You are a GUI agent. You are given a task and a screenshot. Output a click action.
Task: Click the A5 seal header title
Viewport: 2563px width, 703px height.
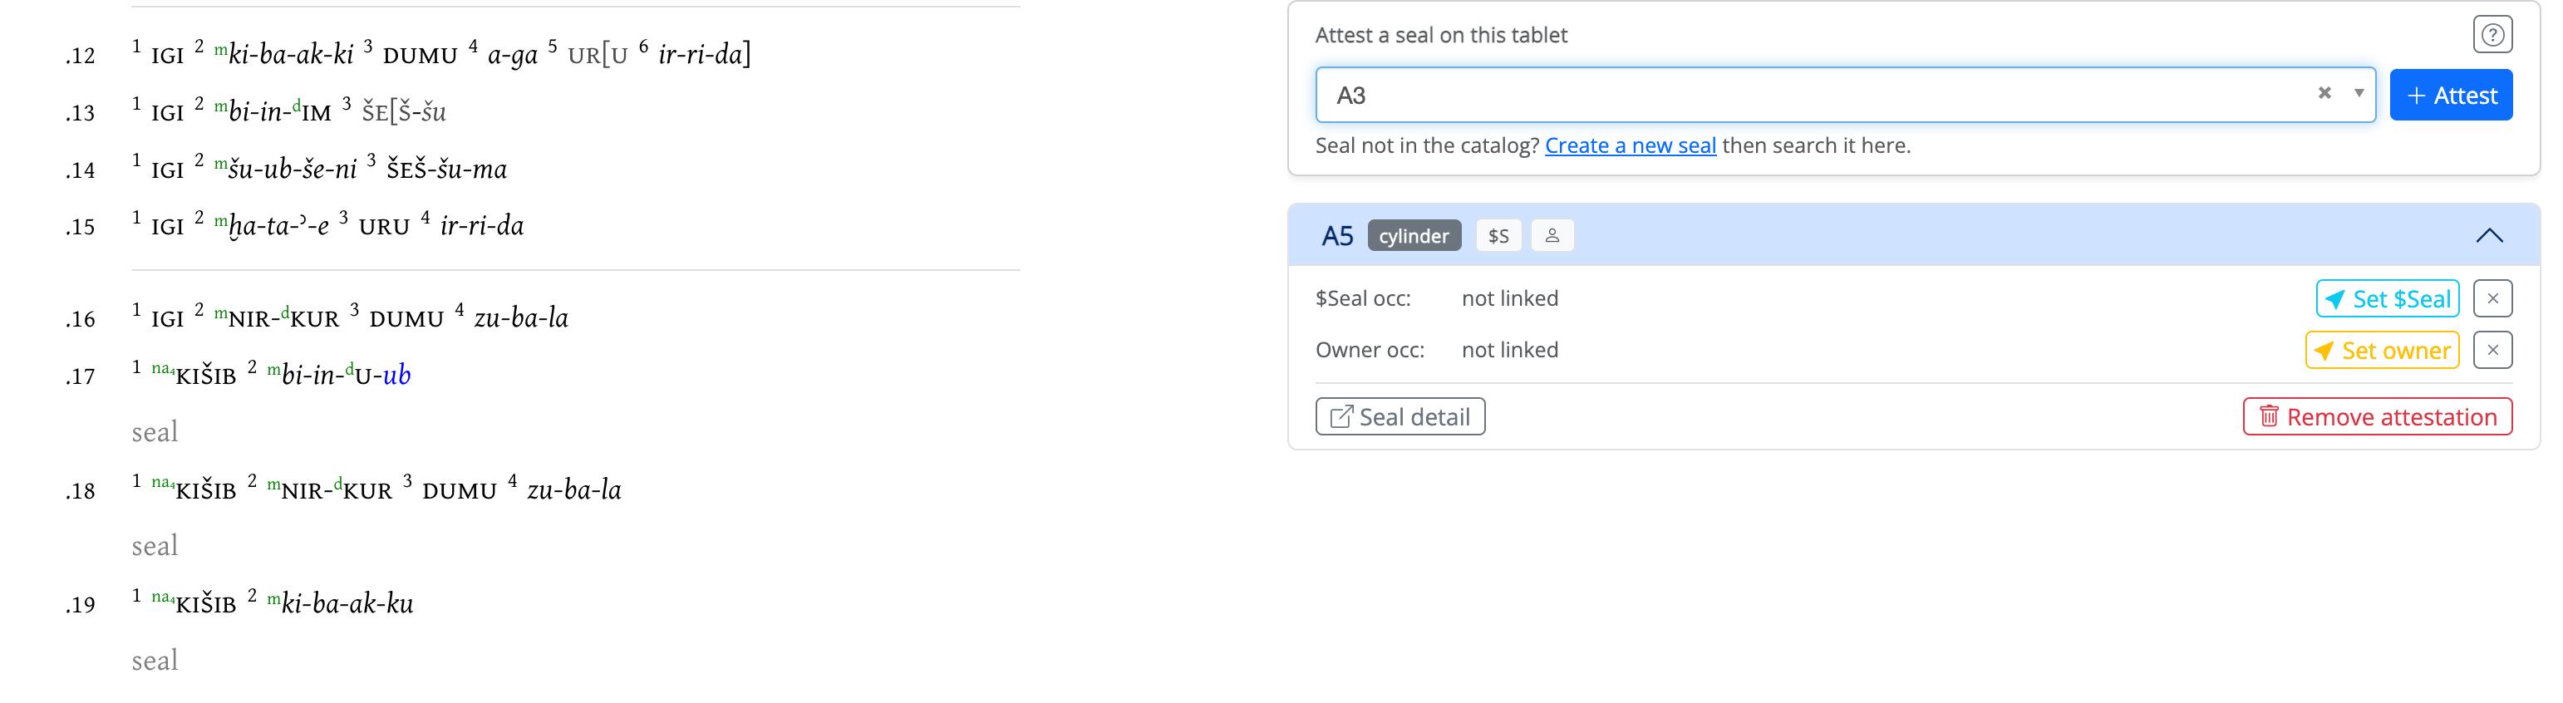pyautogui.click(x=1337, y=236)
